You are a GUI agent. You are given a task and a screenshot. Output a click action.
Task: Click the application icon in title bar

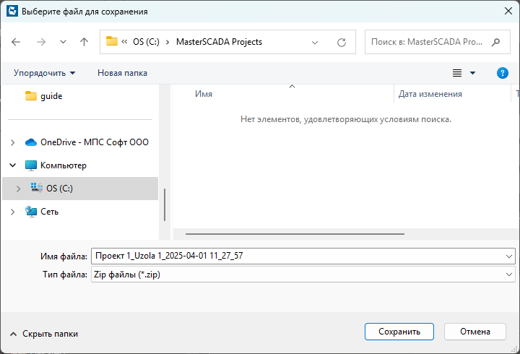[12, 11]
